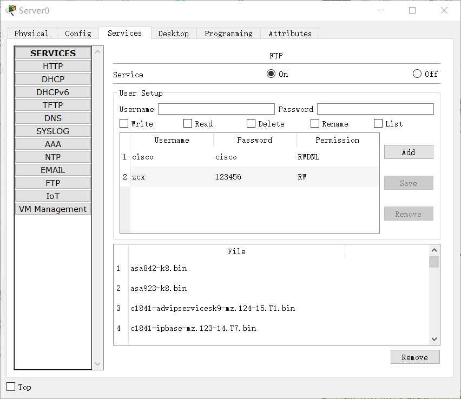Screen dimensions: 461x399
Task: Open the EMAIL service
Action: [x=53, y=170]
